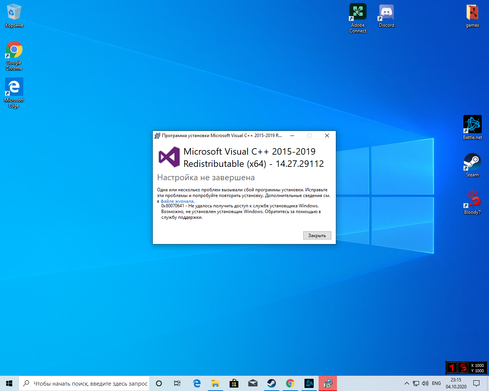The height and width of the screenshot is (391, 489).
Task: Open the Recycle Bin (Корзина) desktop icon
Action: coord(14,16)
